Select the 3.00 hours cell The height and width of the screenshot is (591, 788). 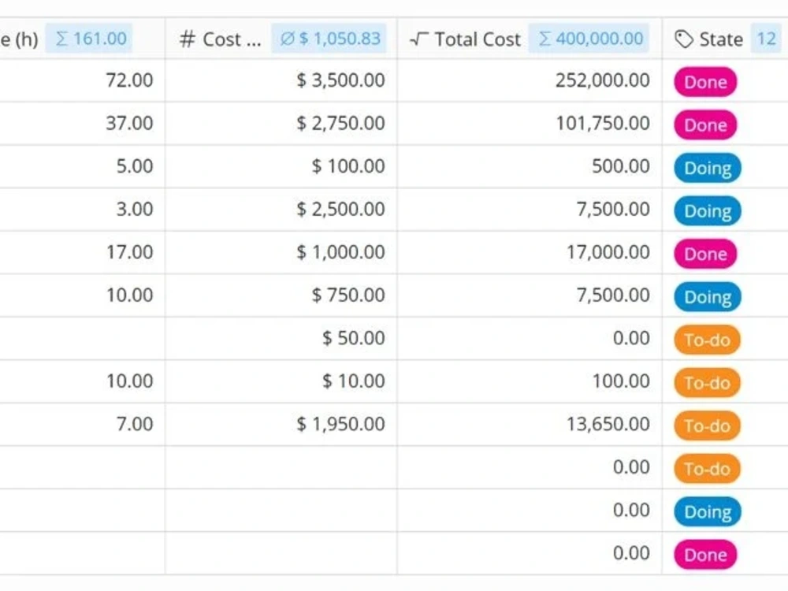point(83,210)
